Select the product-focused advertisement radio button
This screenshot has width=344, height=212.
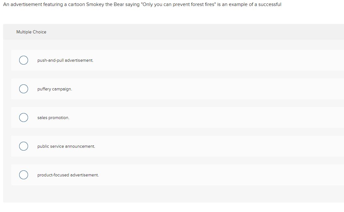(x=24, y=175)
